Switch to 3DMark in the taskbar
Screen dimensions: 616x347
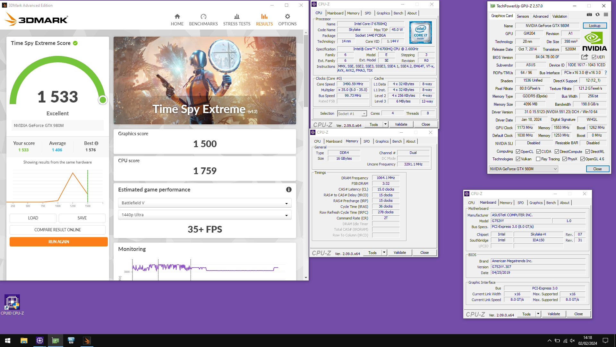coord(87,341)
